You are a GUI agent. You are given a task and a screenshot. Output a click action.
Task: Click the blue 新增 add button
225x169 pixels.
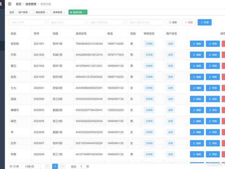(x=205, y=22)
